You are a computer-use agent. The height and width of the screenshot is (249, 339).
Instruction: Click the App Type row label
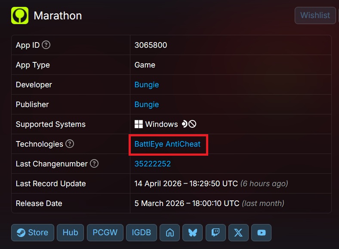[x=33, y=65]
